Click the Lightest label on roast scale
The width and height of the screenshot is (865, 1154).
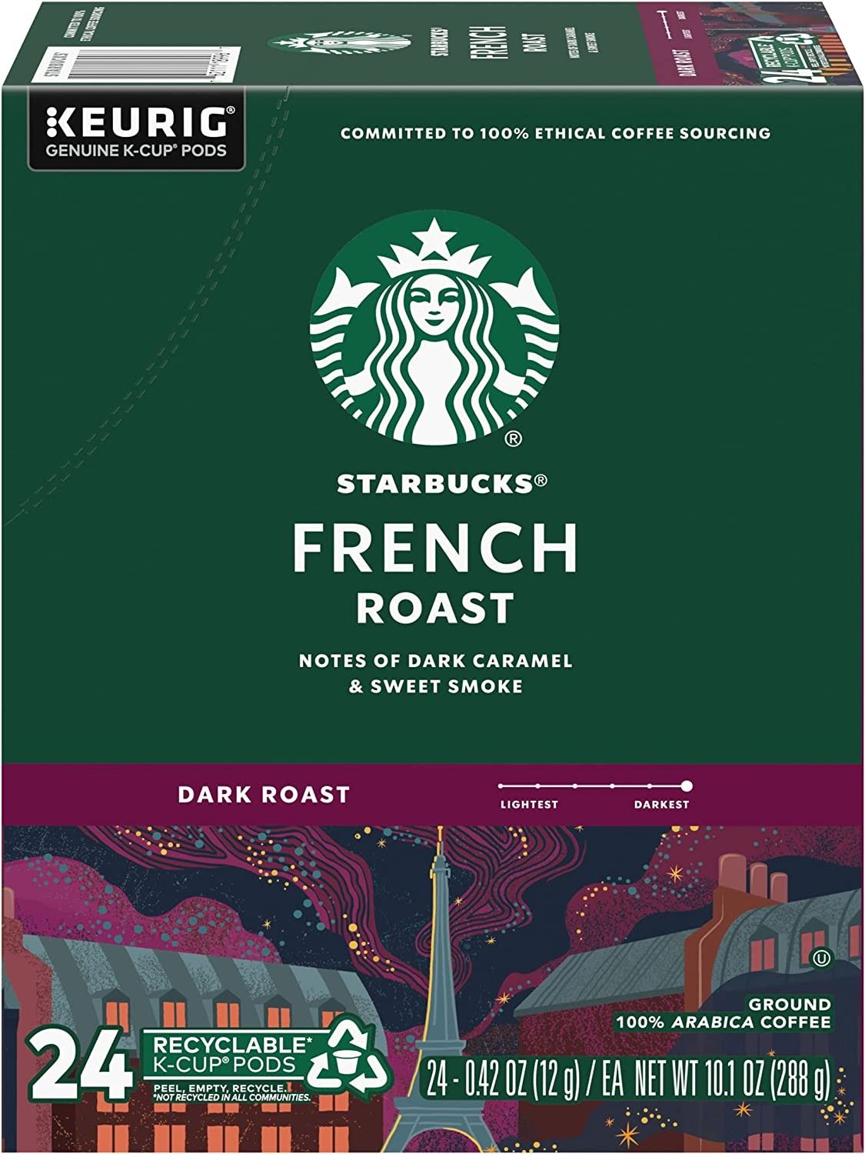[528, 805]
